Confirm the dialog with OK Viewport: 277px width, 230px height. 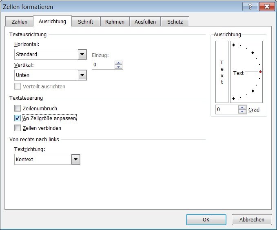pos(206,219)
